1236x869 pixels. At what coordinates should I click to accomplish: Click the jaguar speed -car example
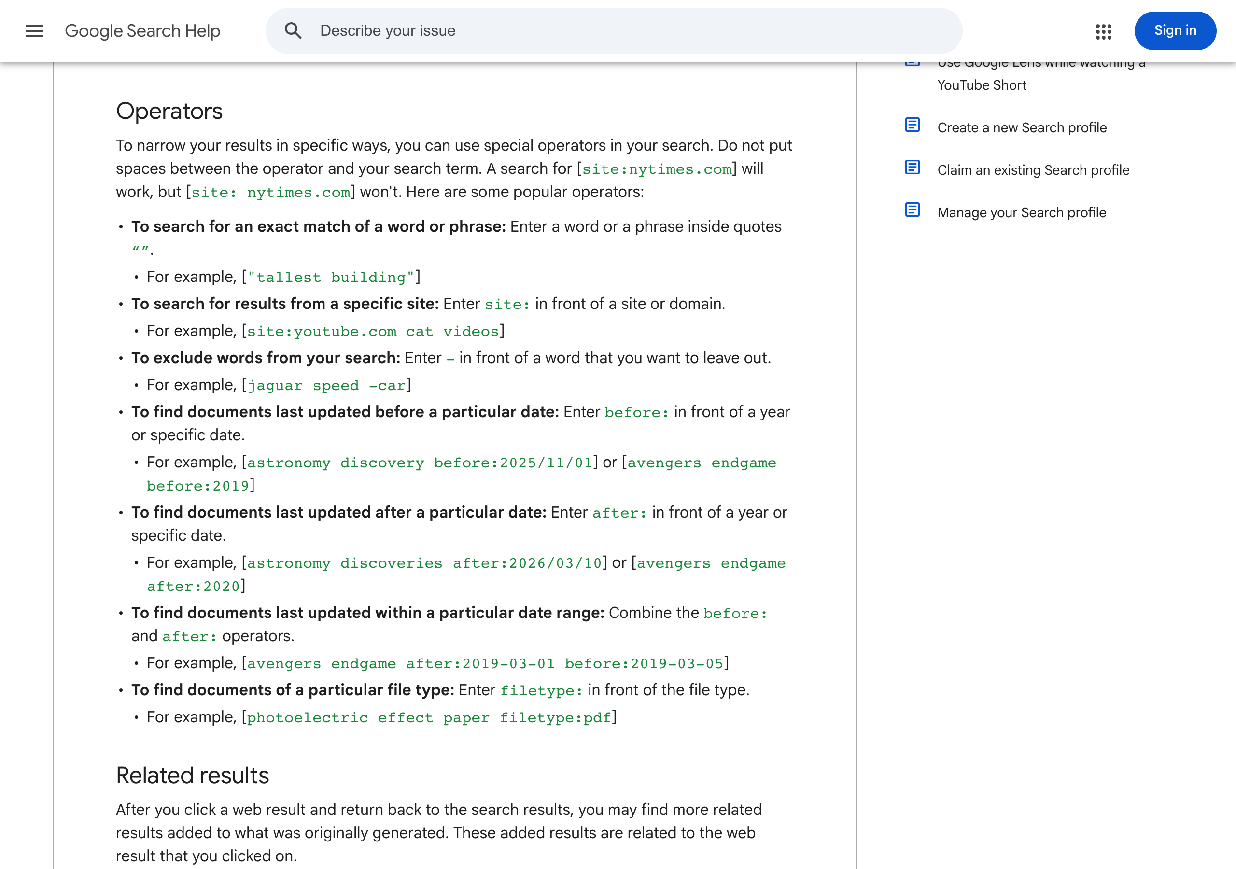[x=326, y=386]
